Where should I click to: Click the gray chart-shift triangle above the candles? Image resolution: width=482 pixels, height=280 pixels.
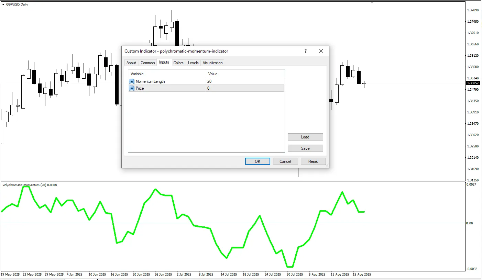372,2
